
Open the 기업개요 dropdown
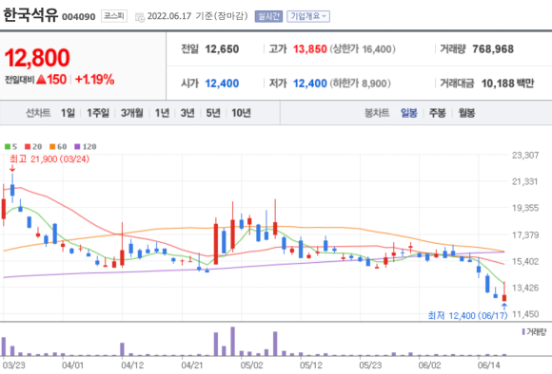point(308,16)
